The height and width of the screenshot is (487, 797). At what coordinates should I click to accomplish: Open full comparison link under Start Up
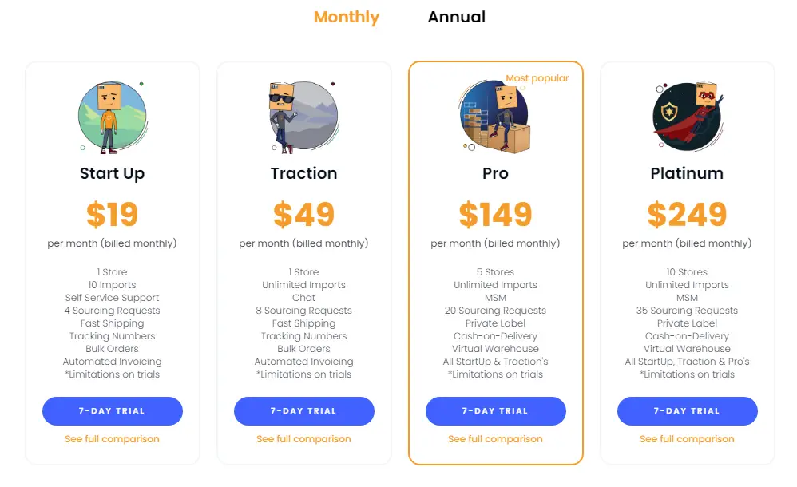tap(112, 439)
